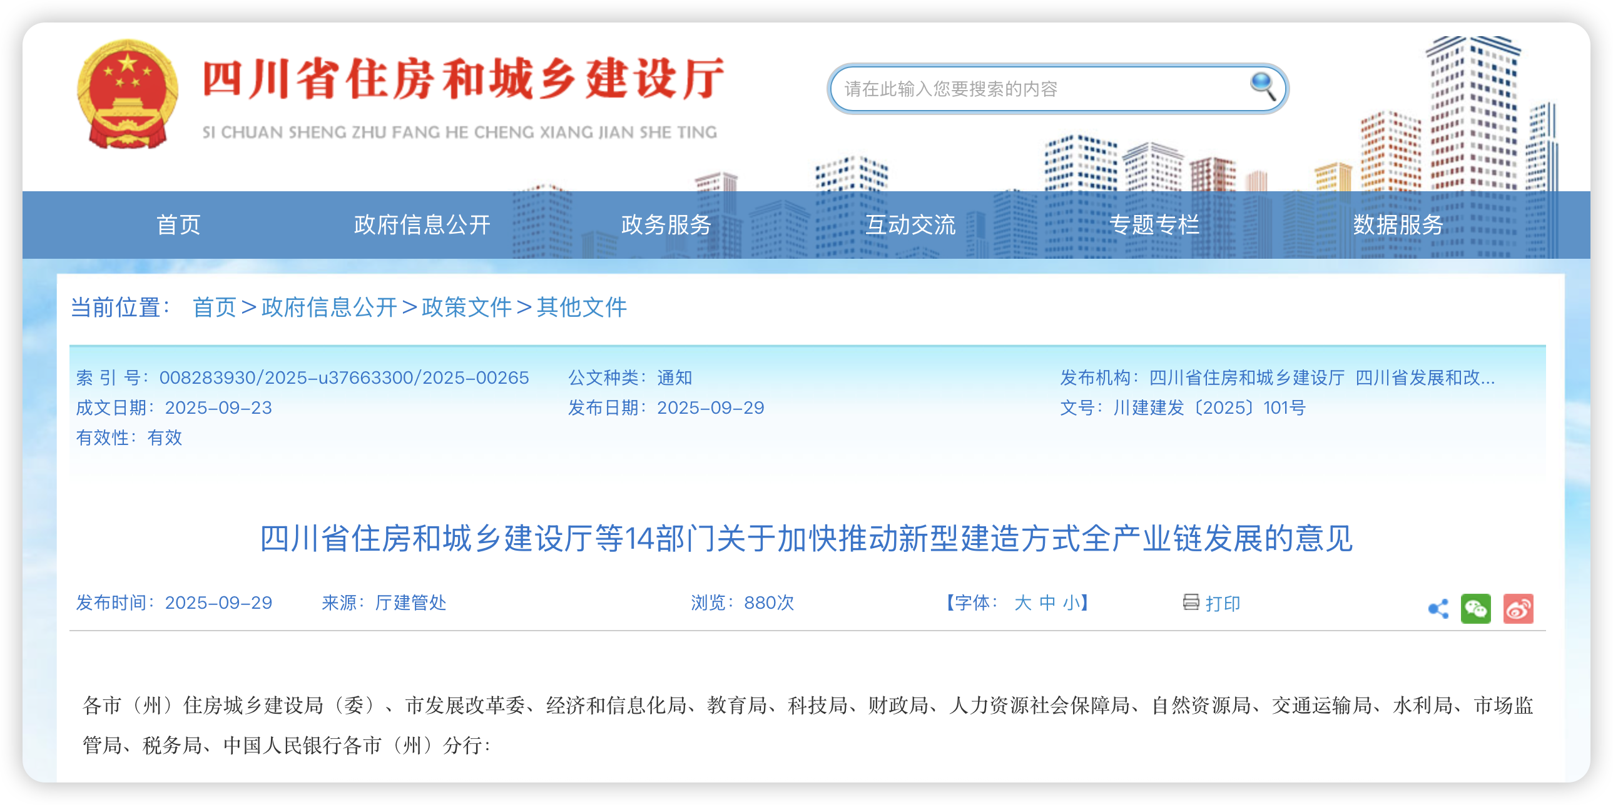Open 互动交流 navigation item

coord(910,224)
